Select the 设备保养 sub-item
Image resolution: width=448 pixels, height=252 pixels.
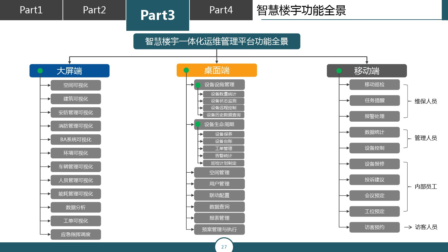pos(224,134)
